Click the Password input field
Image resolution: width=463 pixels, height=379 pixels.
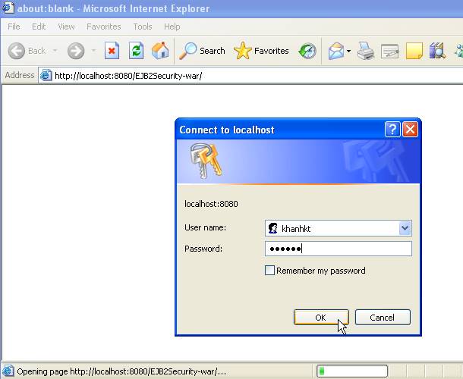[339, 249]
